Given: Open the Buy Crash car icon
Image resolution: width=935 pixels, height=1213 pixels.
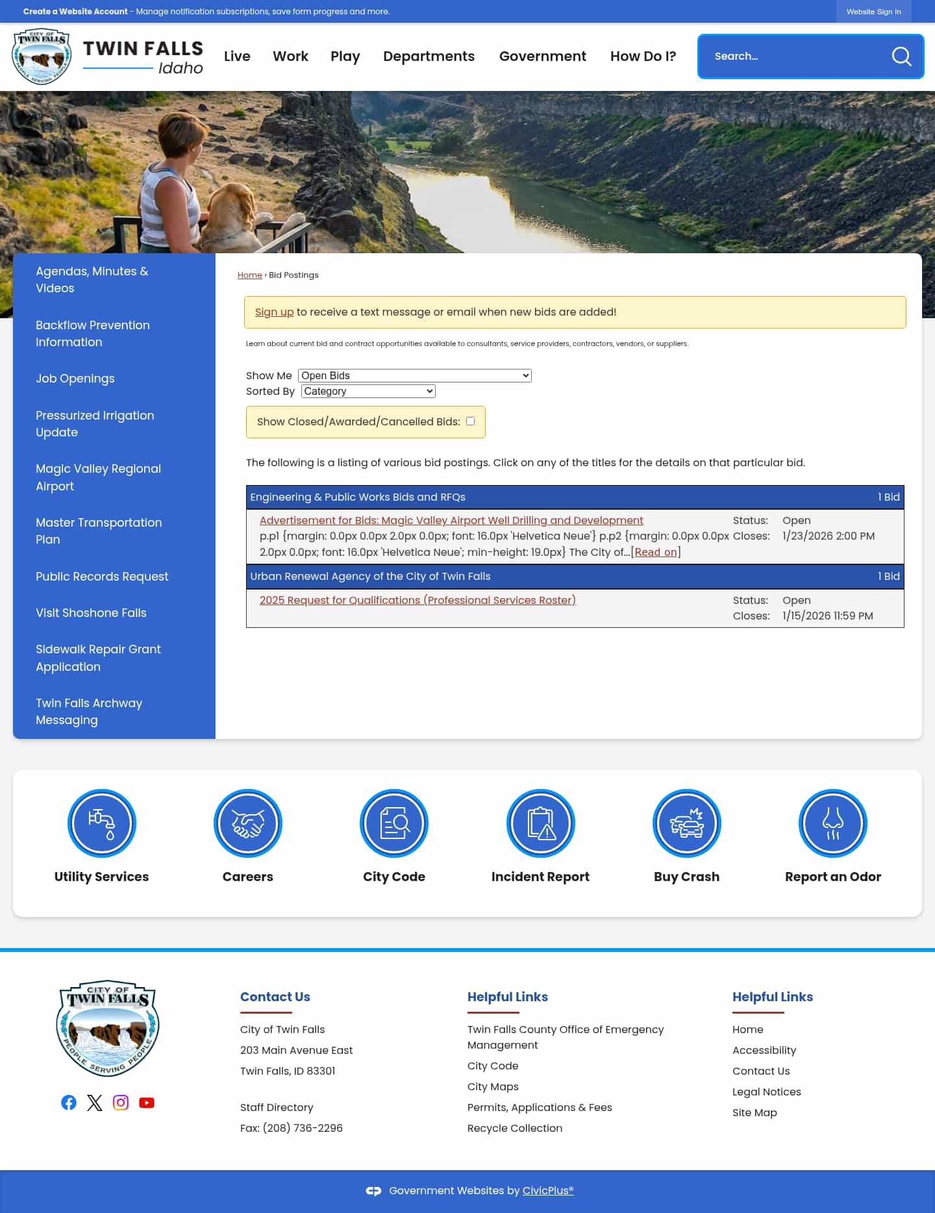Looking at the screenshot, I should pos(687,823).
